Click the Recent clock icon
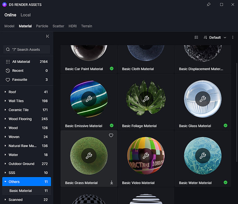The width and height of the screenshot is (238, 204). pyautogui.click(x=8, y=71)
